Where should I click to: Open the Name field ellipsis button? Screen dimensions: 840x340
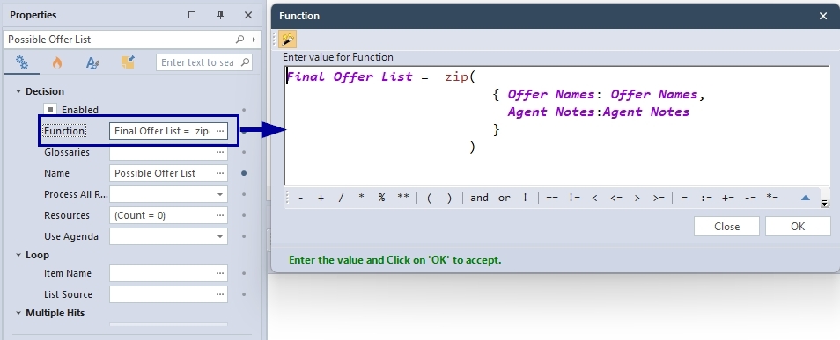tap(220, 173)
